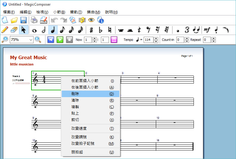Toggle the dotted note modifier
The image size is (236, 159).
click(x=178, y=30)
